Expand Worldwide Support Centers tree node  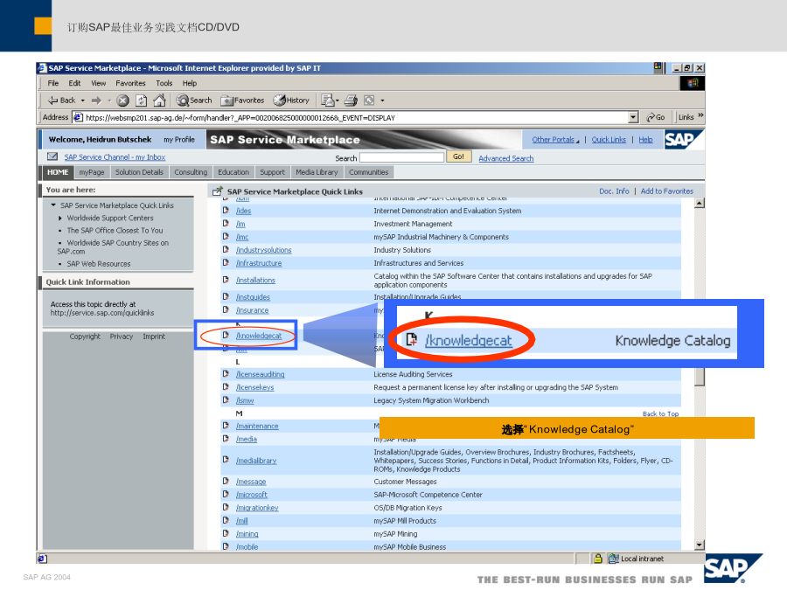point(60,218)
